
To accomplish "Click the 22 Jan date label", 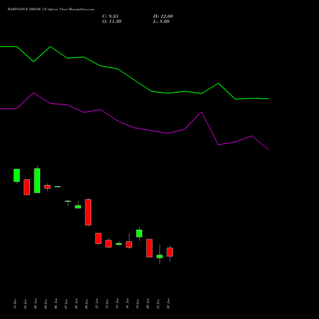I will 168,304.
